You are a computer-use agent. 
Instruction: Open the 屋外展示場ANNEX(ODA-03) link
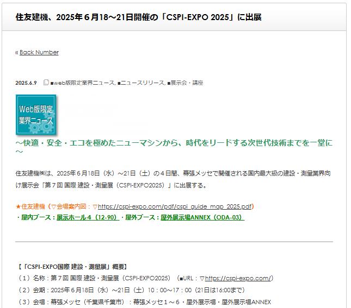(x=202, y=217)
